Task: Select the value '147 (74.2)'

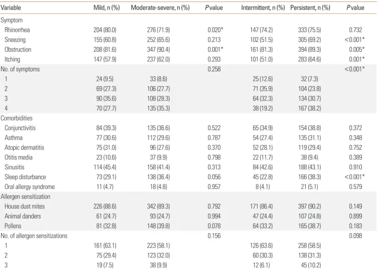Action: (x=261, y=30)
